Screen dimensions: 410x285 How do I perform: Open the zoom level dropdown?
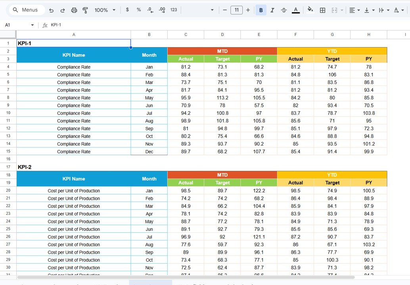104,10
